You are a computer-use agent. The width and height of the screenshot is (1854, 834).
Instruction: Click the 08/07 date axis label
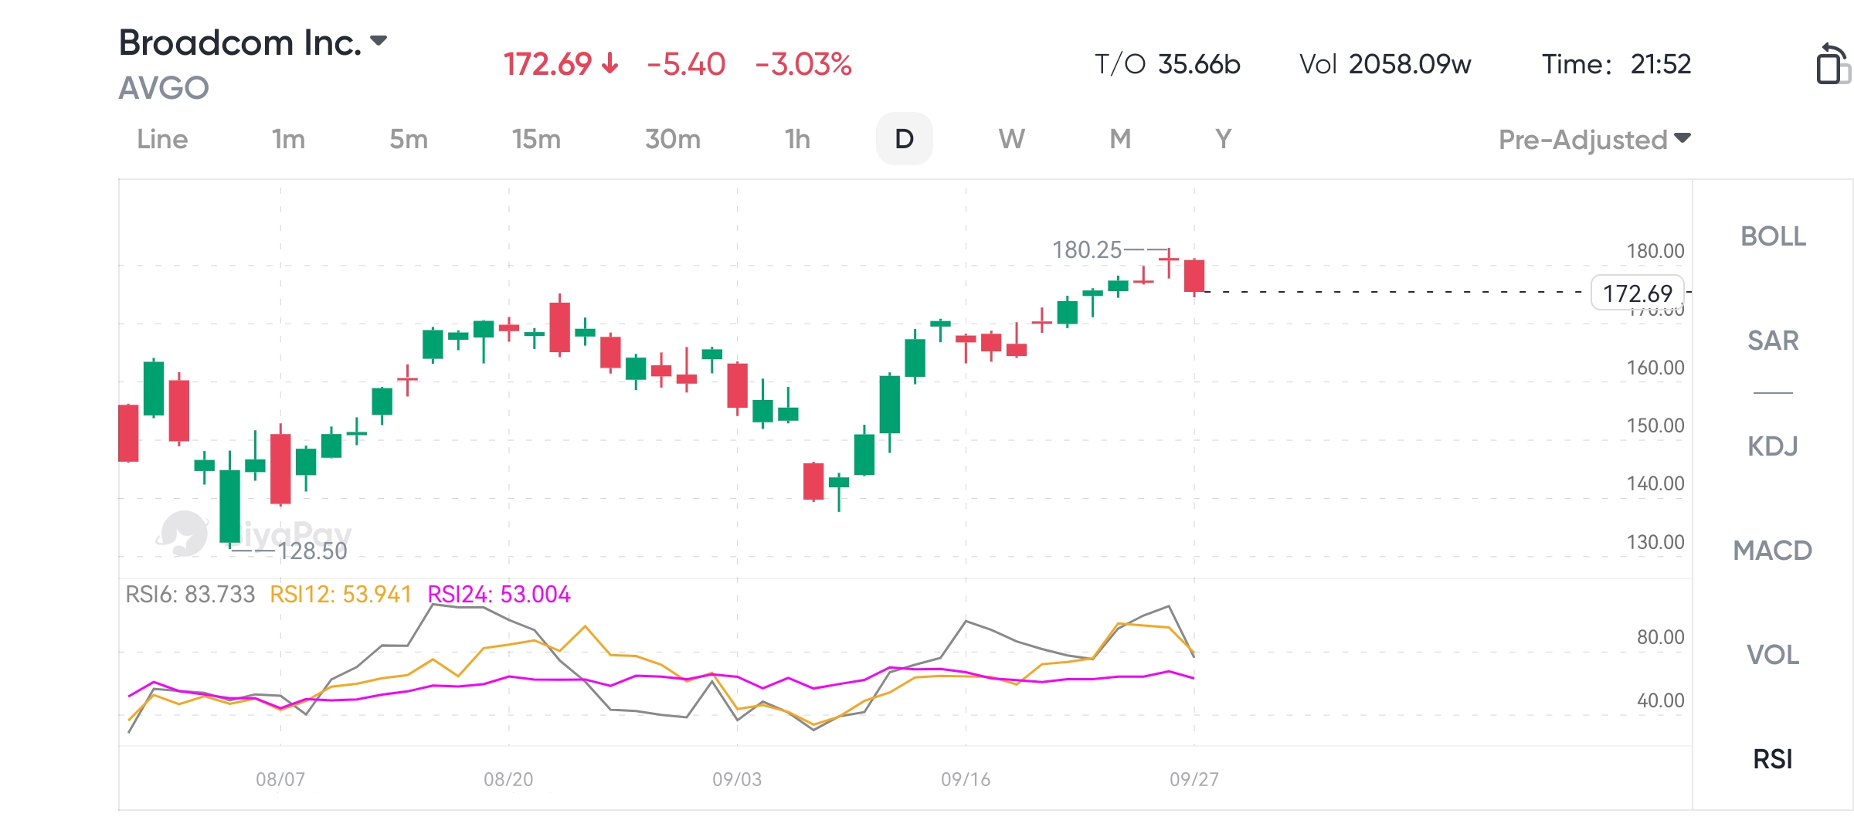(280, 779)
